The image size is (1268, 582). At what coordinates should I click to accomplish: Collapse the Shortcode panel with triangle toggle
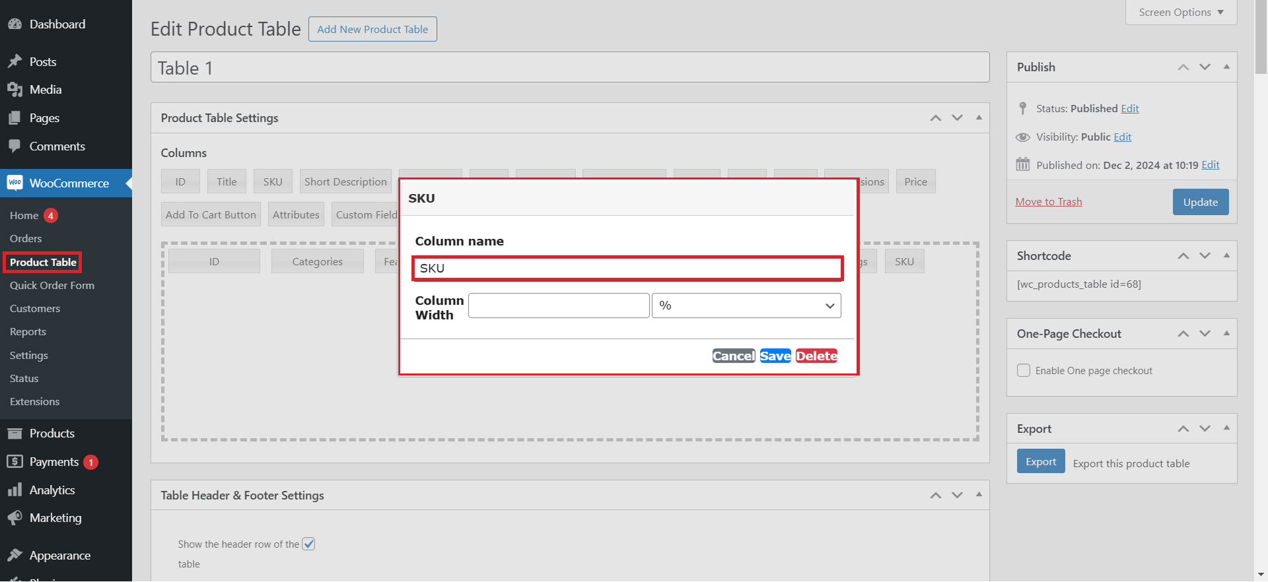coord(1226,255)
